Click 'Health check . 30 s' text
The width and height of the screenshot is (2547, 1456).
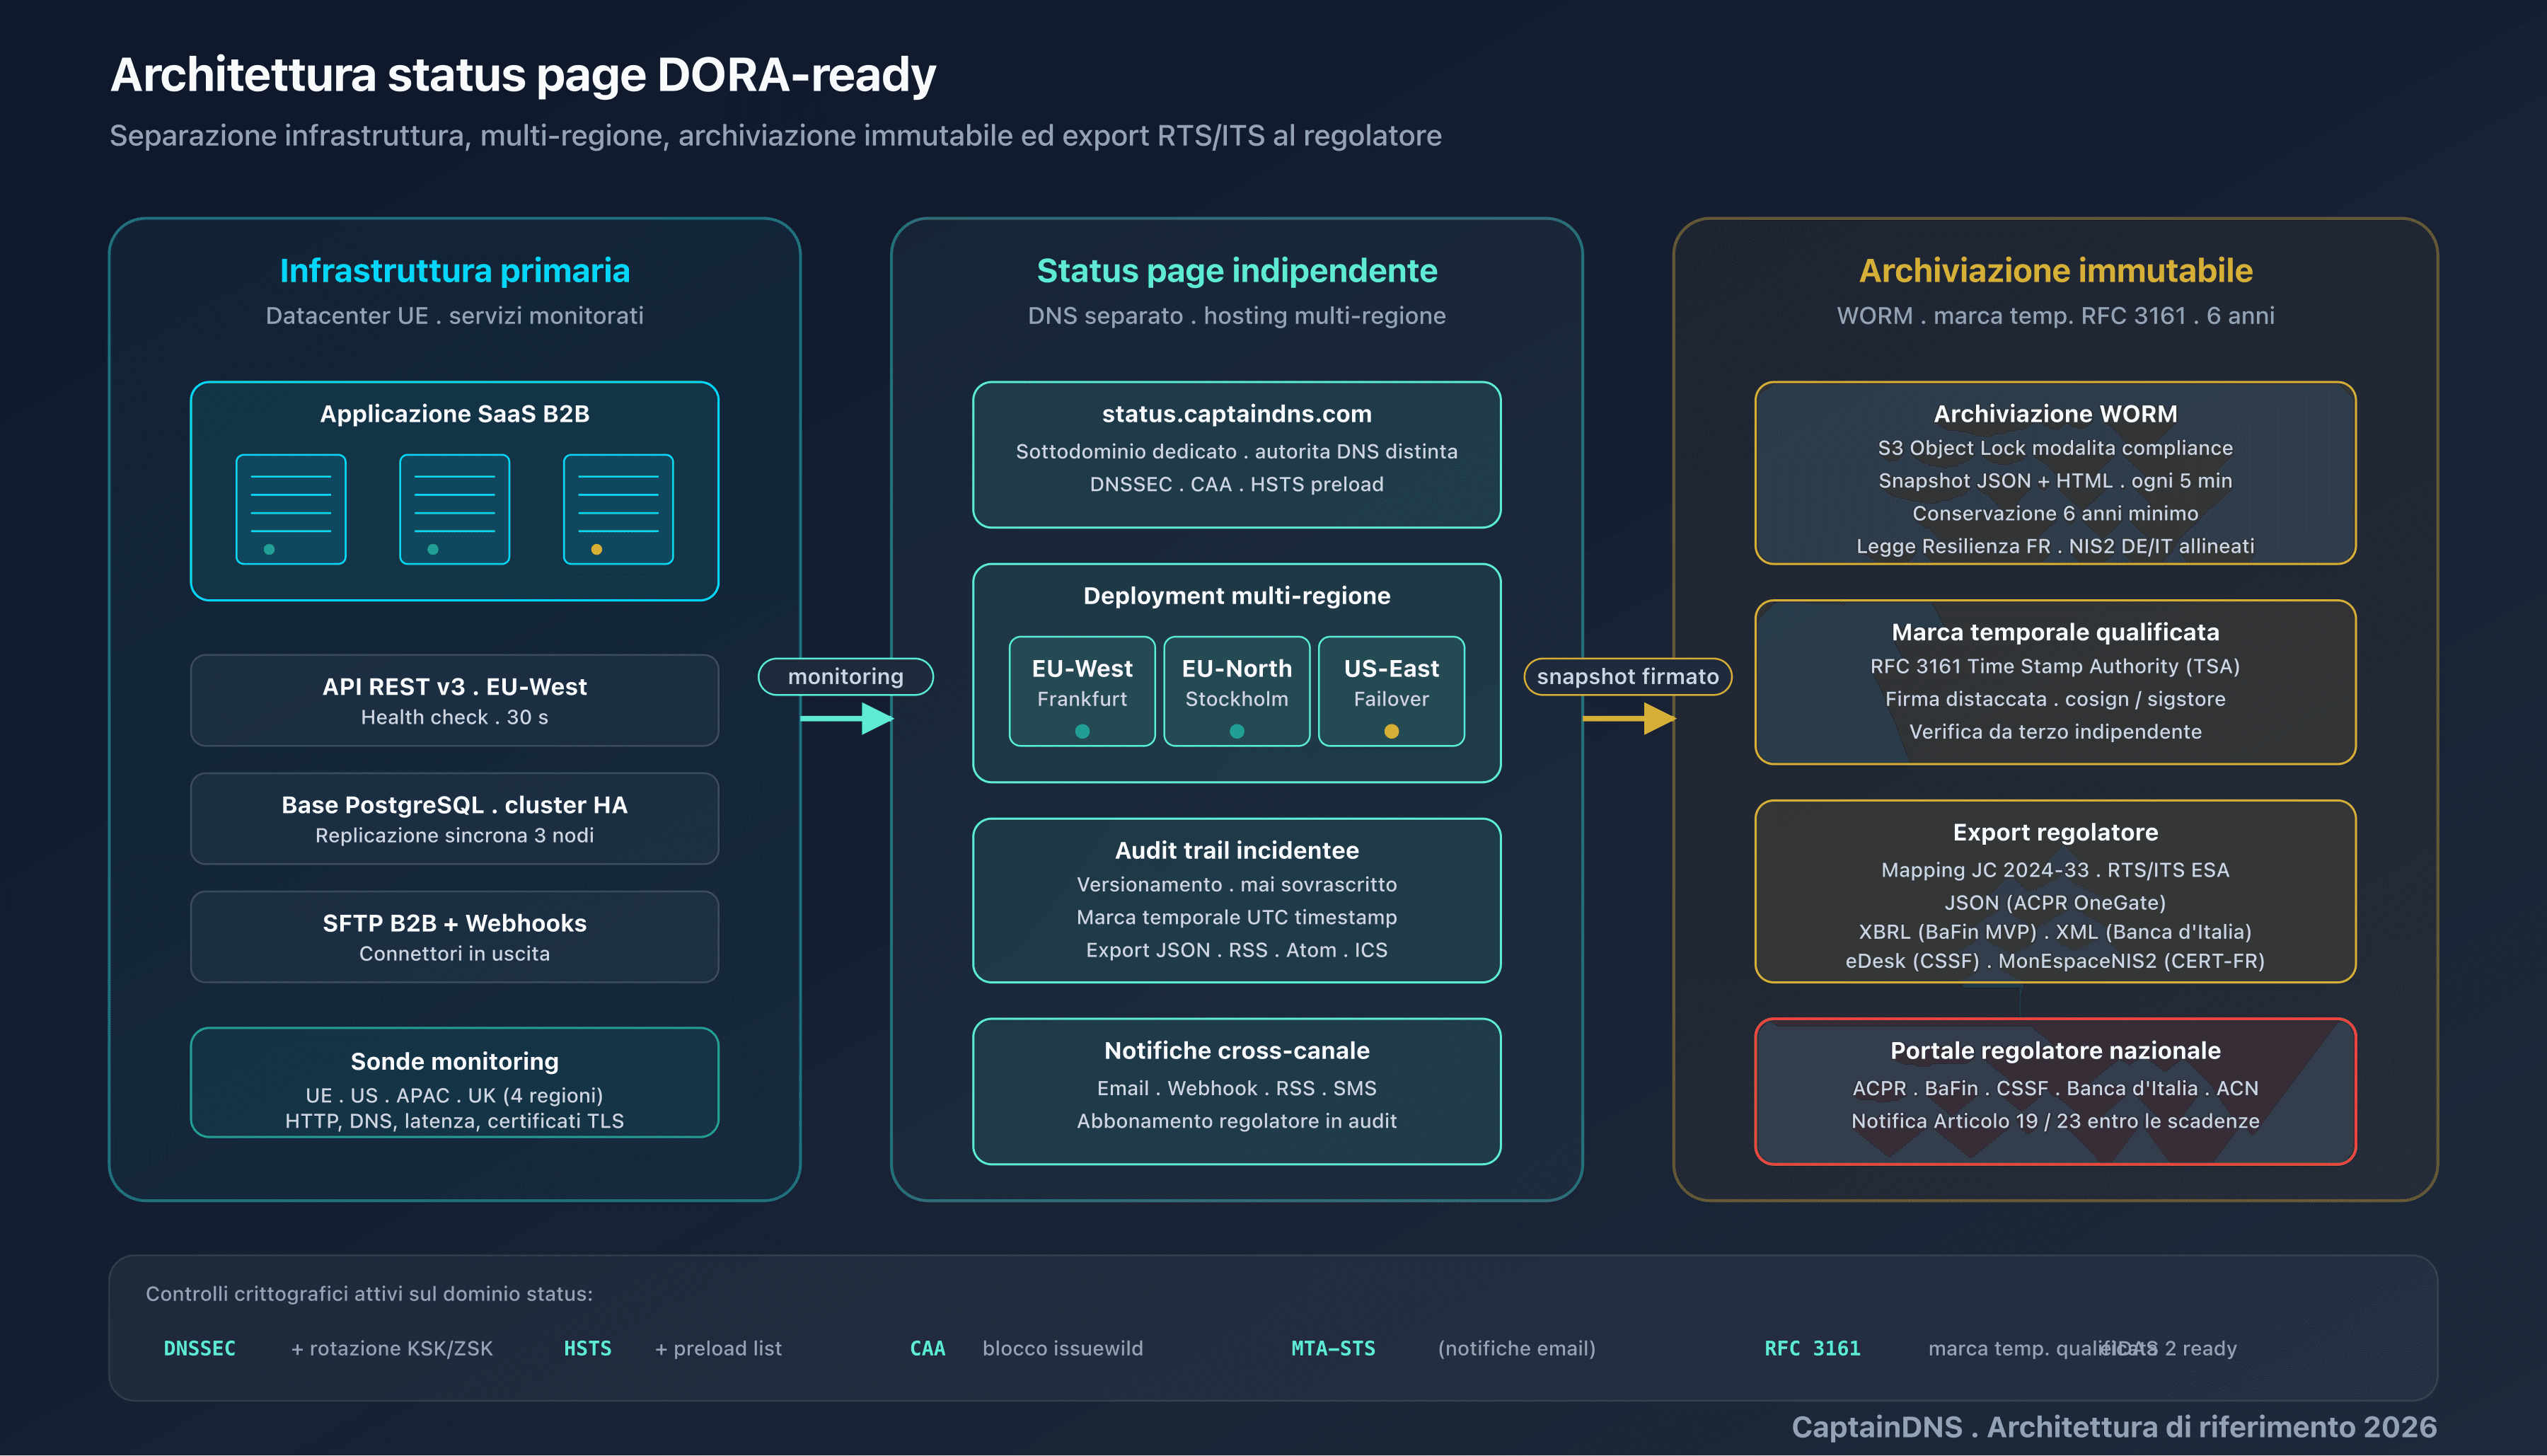click(455, 717)
